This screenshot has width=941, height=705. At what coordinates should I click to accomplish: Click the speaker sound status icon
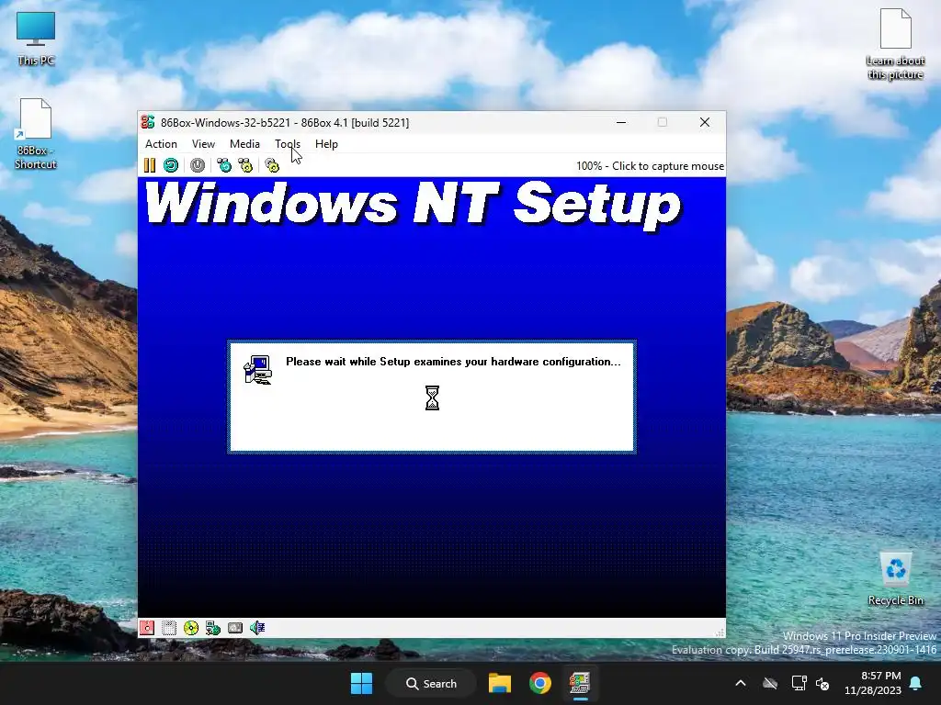pos(257,628)
